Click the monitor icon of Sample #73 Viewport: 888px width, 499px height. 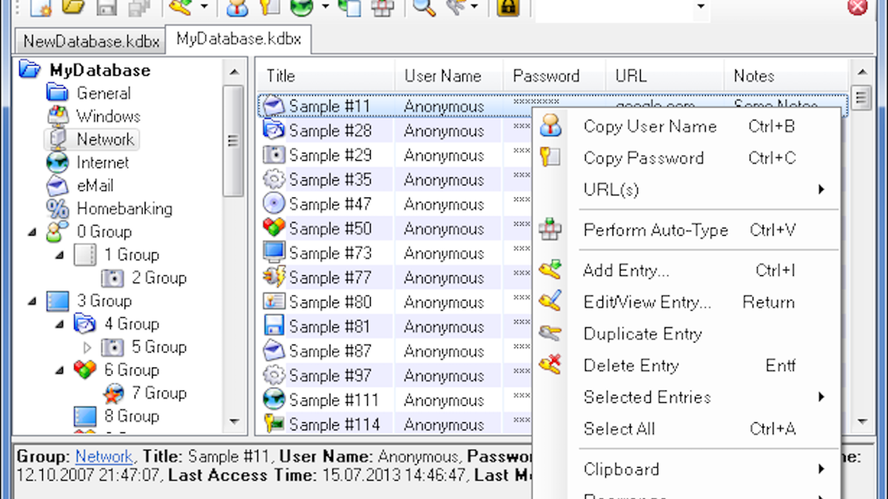pos(274,253)
